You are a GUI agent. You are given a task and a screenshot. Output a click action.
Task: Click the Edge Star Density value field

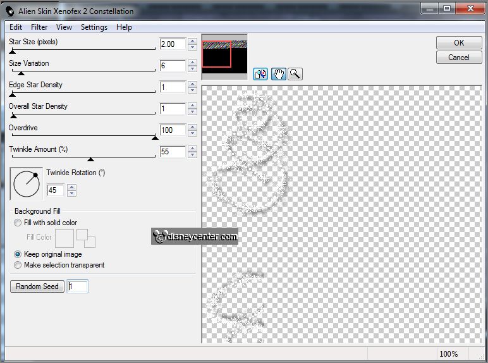click(x=173, y=87)
